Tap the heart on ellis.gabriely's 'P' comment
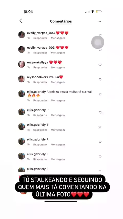 point(100,112)
